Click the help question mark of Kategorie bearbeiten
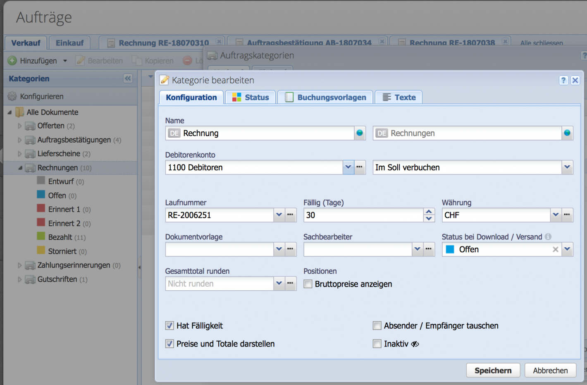Image resolution: width=587 pixels, height=385 pixels. click(x=563, y=80)
